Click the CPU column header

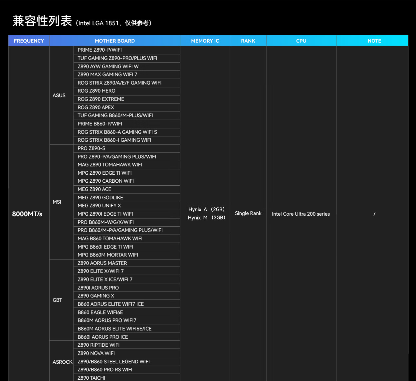(301, 41)
